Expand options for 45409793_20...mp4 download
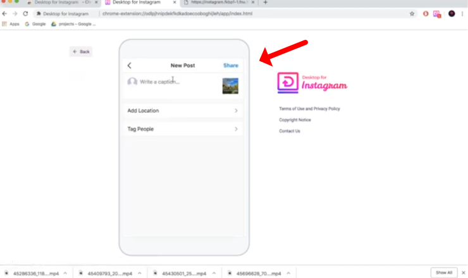Image resolution: width=468 pixels, height=278 pixels. coord(139,273)
